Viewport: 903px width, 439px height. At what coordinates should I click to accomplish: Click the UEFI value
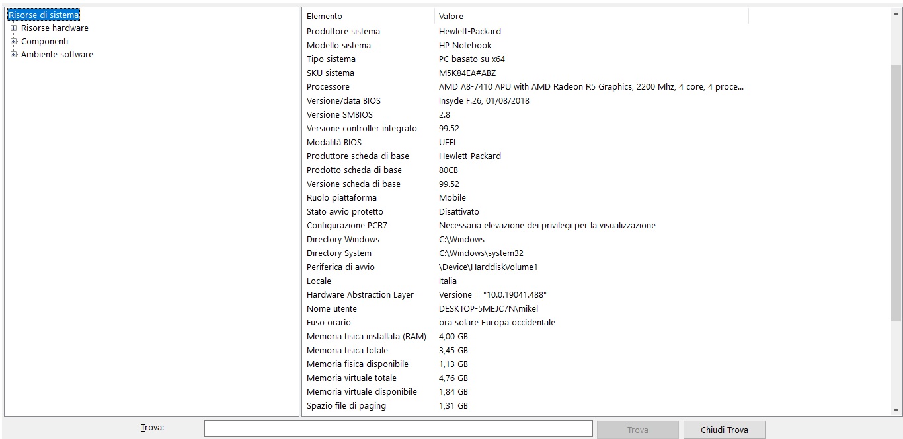click(447, 142)
